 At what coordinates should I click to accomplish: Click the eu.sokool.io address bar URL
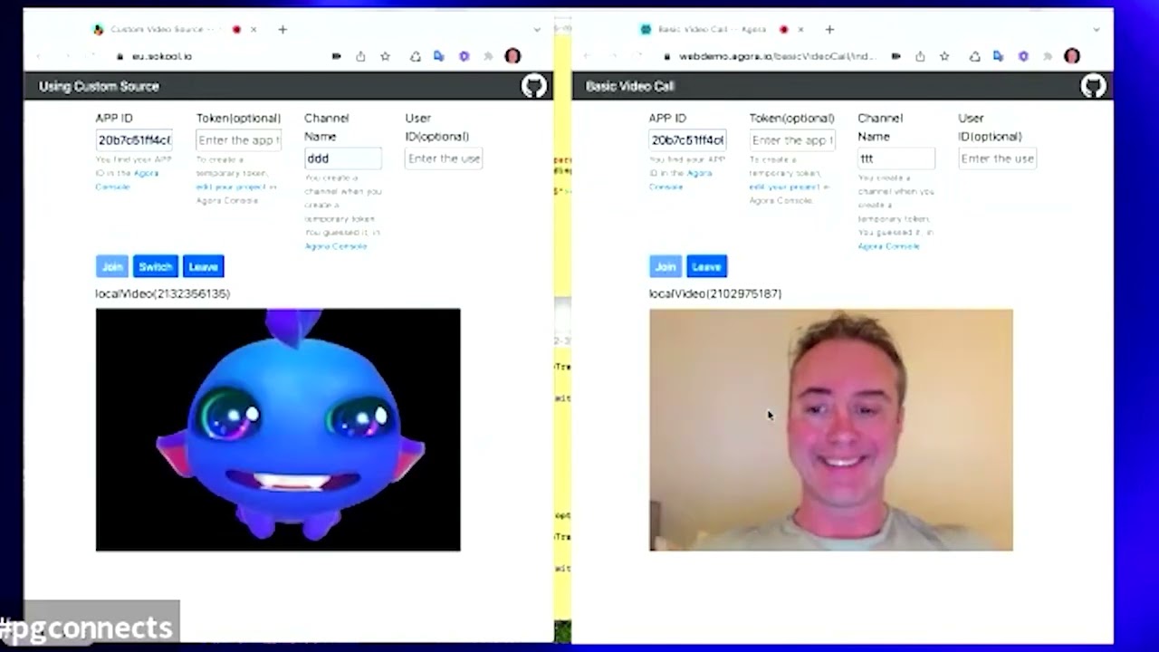162,56
